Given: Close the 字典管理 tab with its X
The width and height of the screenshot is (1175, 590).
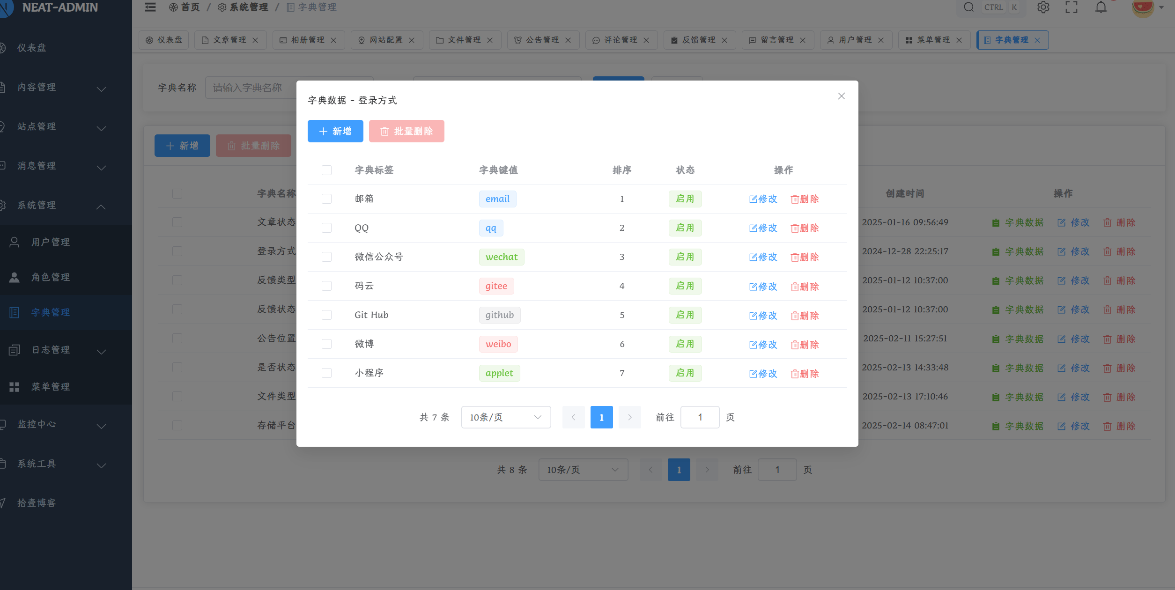Looking at the screenshot, I should click(x=1037, y=40).
